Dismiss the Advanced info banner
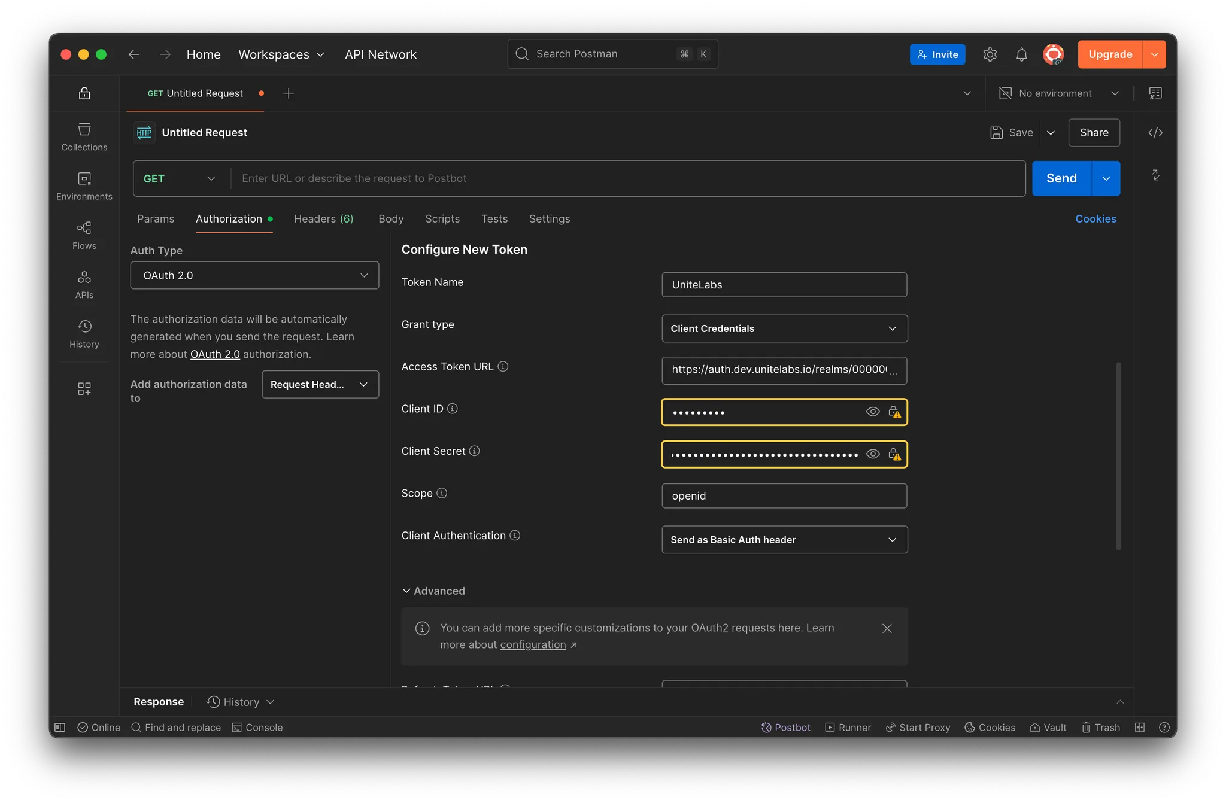The height and width of the screenshot is (803, 1226). tap(887, 628)
